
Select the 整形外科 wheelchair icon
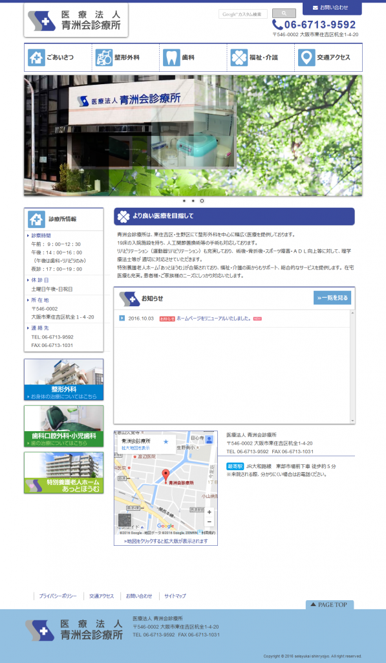pos(104,58)
